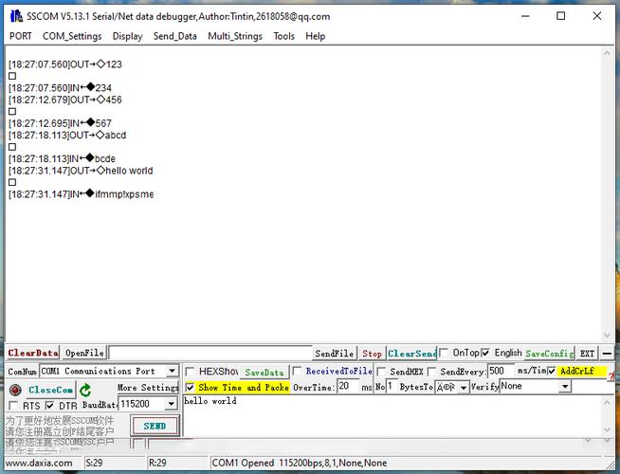
Task: Toggle the AddCrLf checkbox
Action: [x=552, y=372]
